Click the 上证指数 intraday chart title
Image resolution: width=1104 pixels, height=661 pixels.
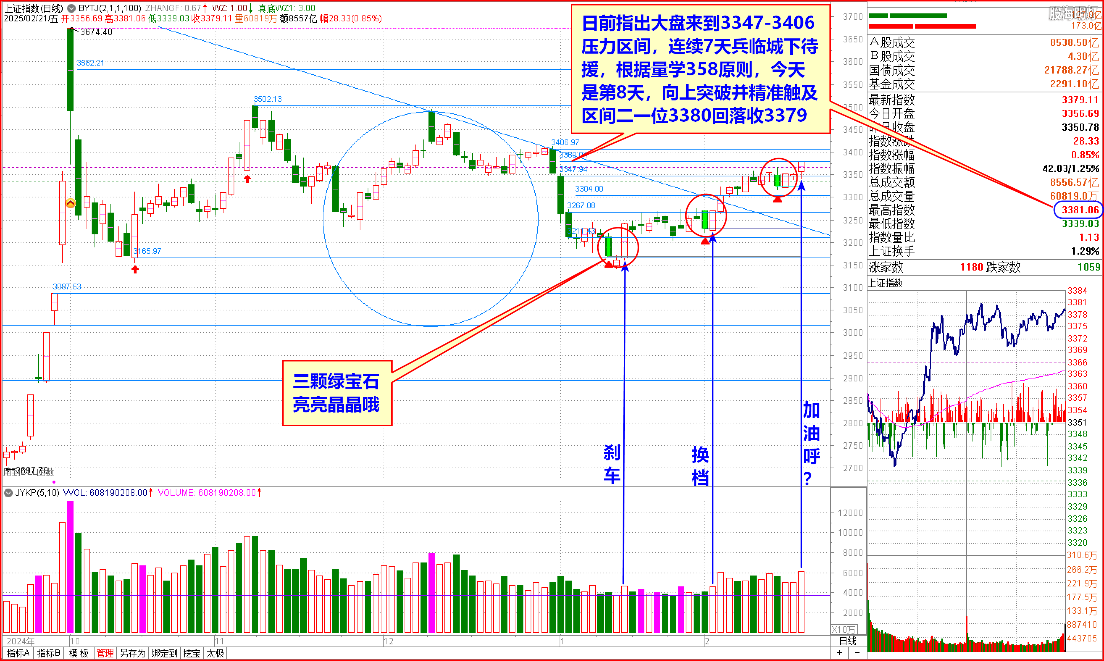tap(885, 283)
